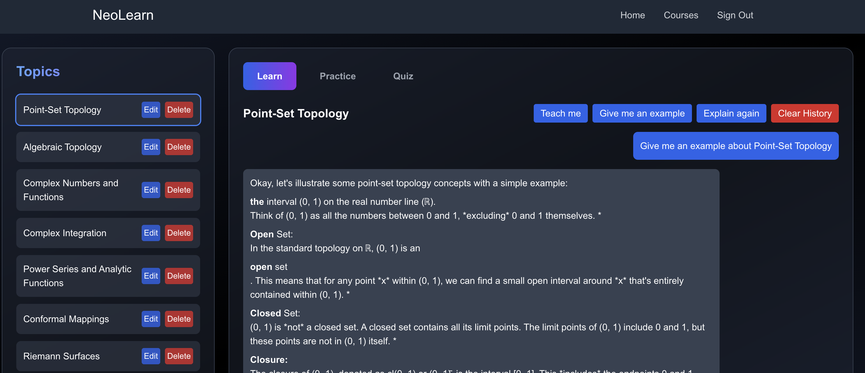Click the NeoLearn logo

click(x=123, y=15)
